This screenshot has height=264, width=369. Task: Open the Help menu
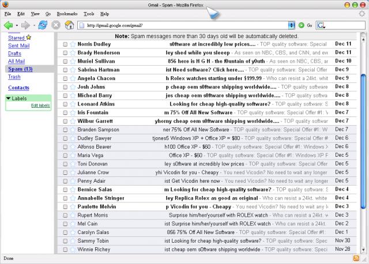click(x=104, y=14)
